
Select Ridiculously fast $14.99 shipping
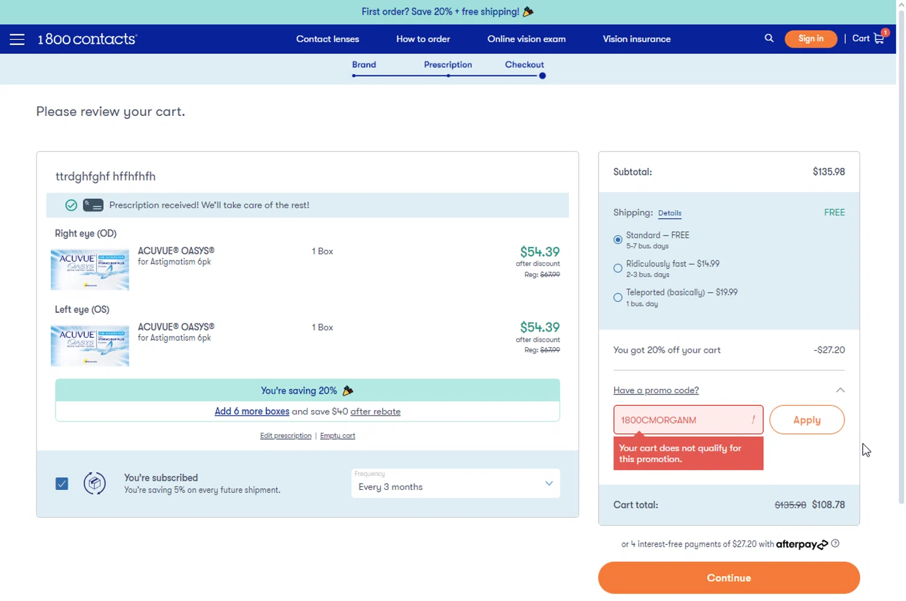pyautogui.click(x=618, y=268)
